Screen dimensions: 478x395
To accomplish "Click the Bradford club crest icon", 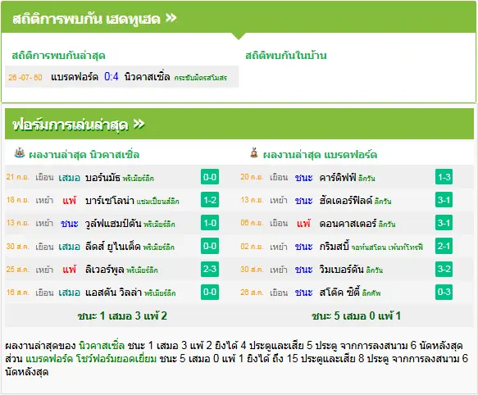I will (x=253, y=153).
